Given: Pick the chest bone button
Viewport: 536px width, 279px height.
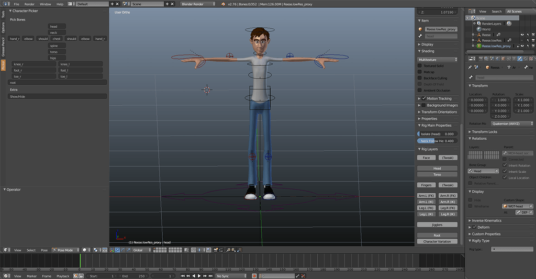Looking at the screenshot, I should click(x=57, y=39).
